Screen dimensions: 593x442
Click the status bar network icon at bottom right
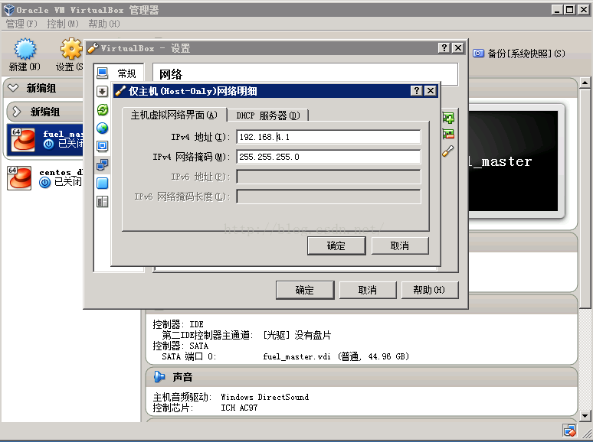tap(569, 430)
